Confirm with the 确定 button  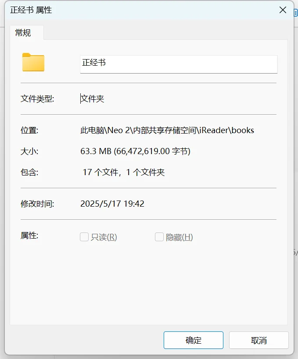[193, 340]
